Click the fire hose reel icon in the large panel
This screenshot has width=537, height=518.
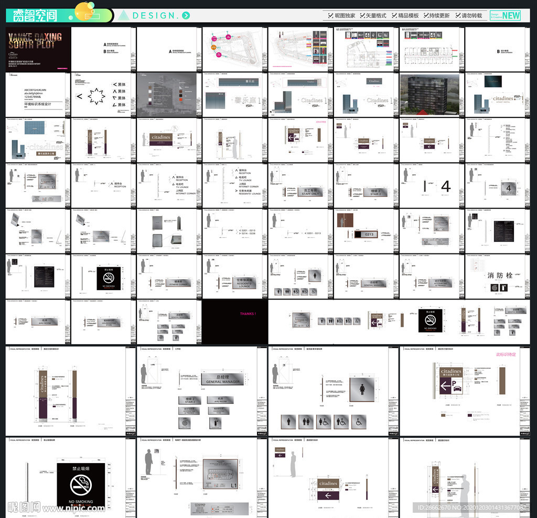tap(185, 423)
